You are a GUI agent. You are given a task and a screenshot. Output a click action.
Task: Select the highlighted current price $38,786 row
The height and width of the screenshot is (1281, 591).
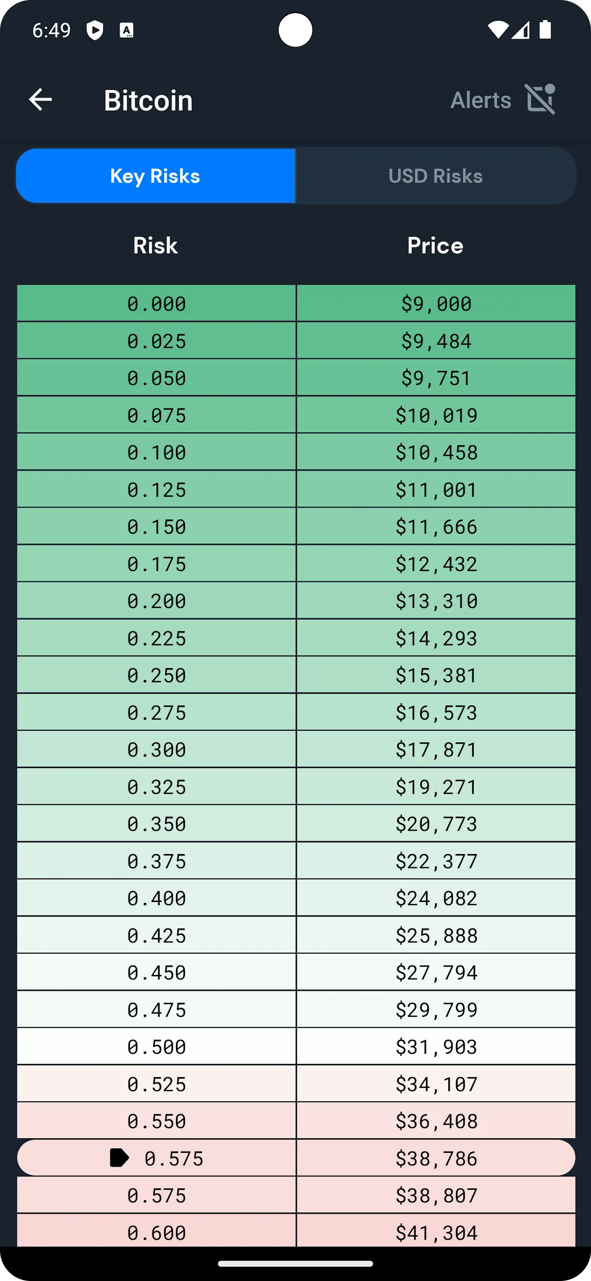click(435, 1158)
